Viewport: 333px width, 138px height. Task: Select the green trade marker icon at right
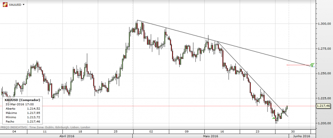[x=312, y=65]
